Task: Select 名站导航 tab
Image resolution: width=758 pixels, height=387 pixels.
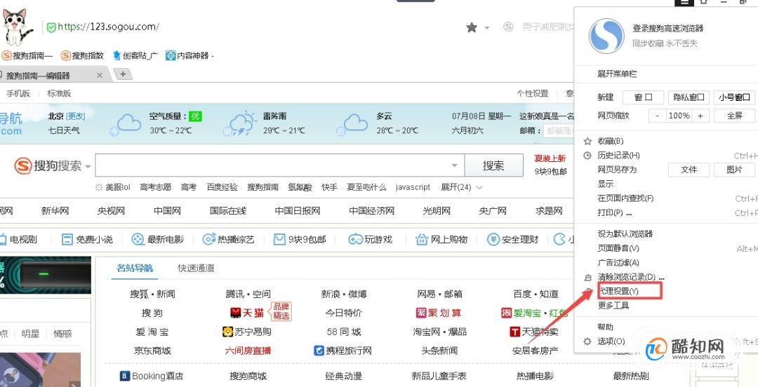Action: click(135, 268)
